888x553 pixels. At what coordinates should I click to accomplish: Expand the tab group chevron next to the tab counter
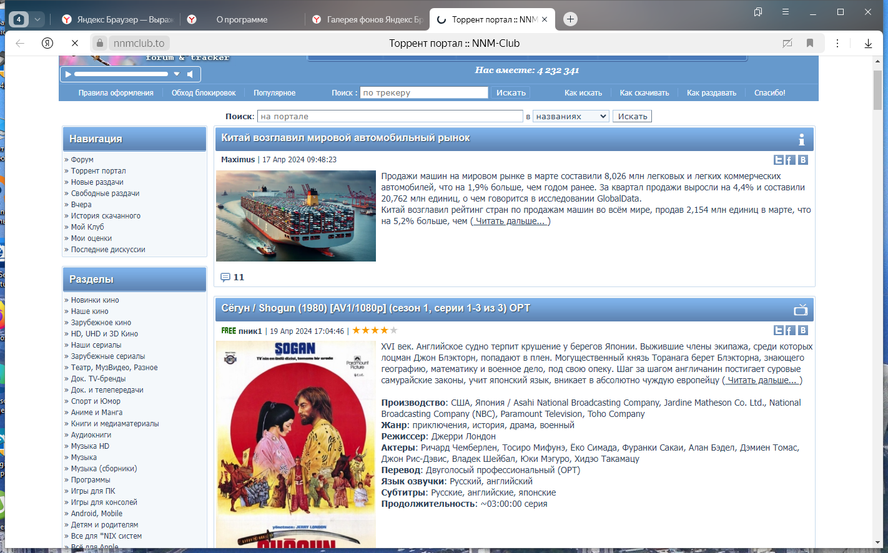(x=37, y=19)
